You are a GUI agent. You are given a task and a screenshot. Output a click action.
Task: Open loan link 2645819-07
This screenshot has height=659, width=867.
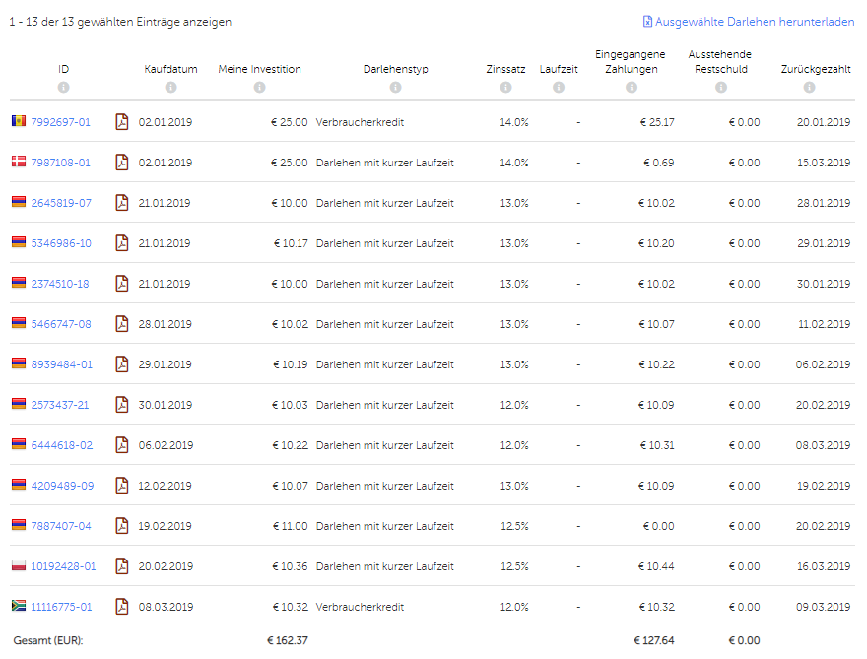point(61,203)
